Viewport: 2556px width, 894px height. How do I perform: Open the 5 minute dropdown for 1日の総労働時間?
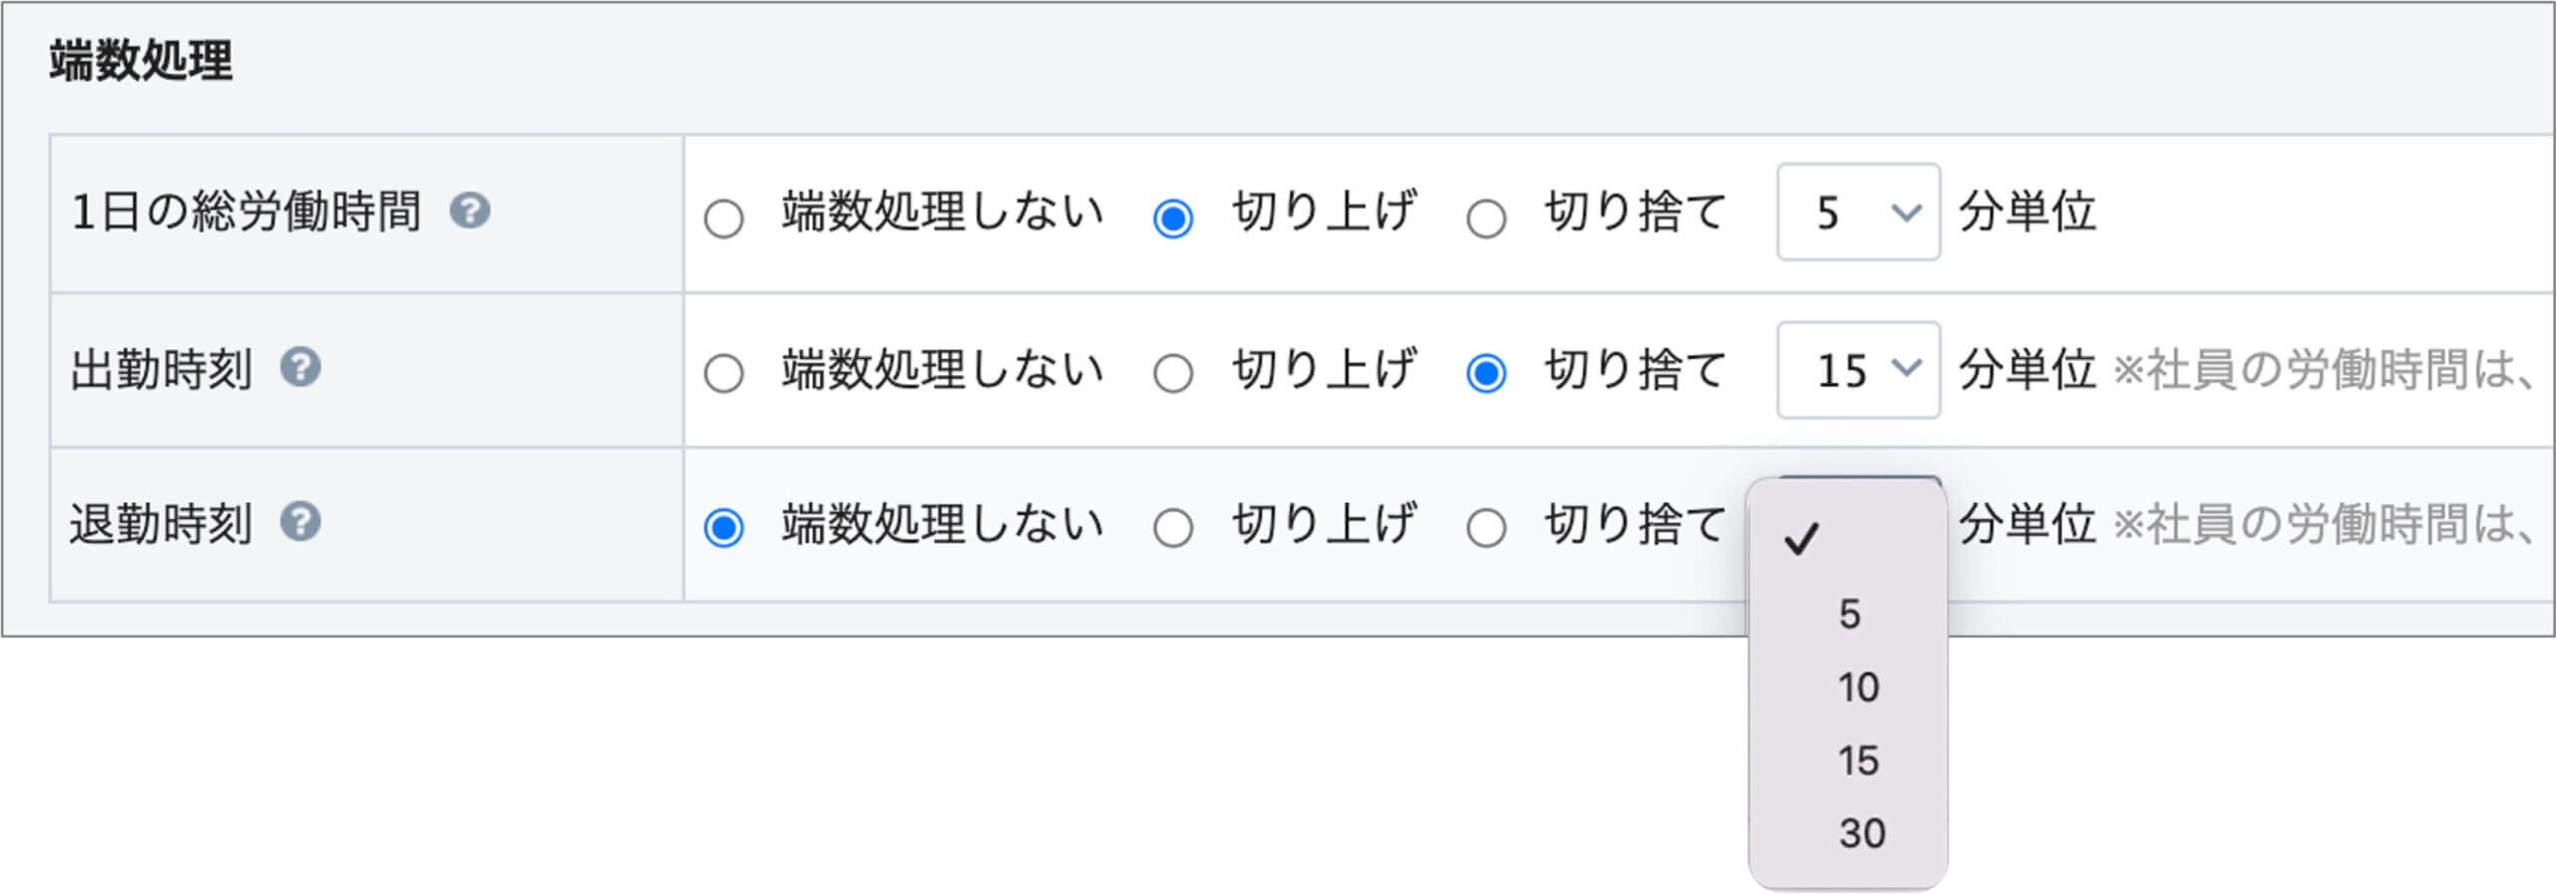pyautogui.click(x=1858, y=213)
